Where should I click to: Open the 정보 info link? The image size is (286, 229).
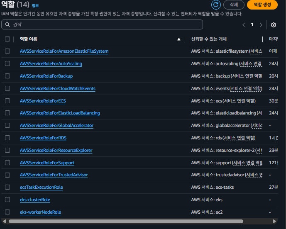click(35, 6)
